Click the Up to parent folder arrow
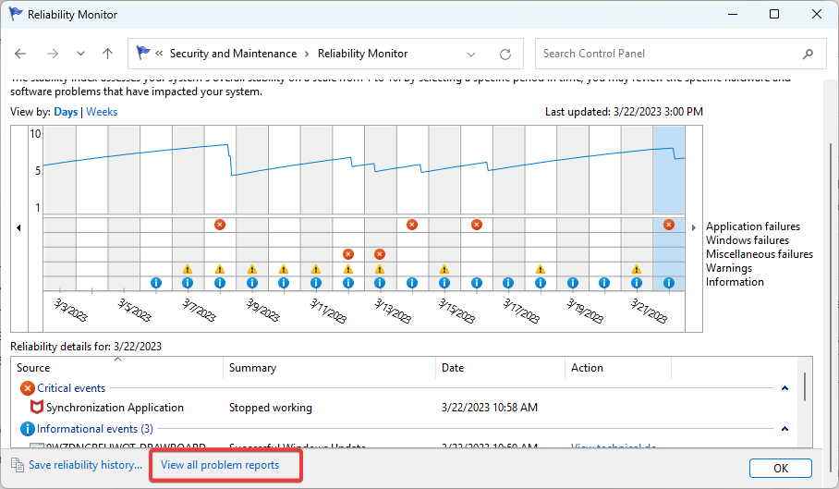Screen dimensions: 839x489 point(107,54)
